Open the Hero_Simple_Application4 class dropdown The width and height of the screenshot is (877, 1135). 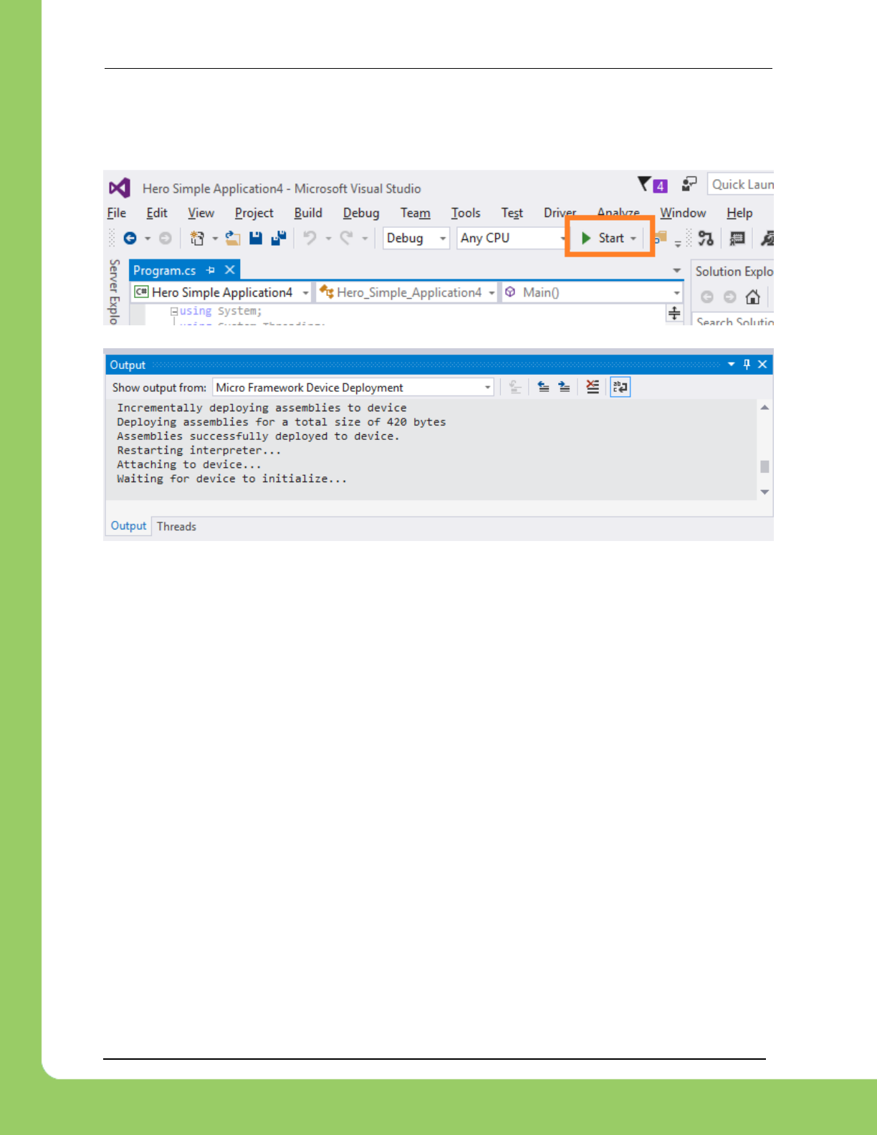pos(492,292)
